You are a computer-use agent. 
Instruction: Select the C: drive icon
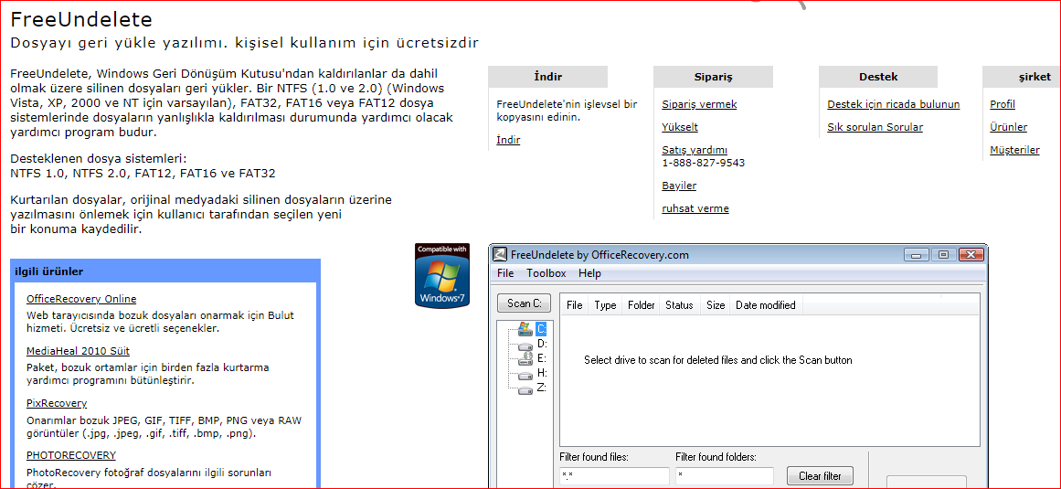(525, 329)
